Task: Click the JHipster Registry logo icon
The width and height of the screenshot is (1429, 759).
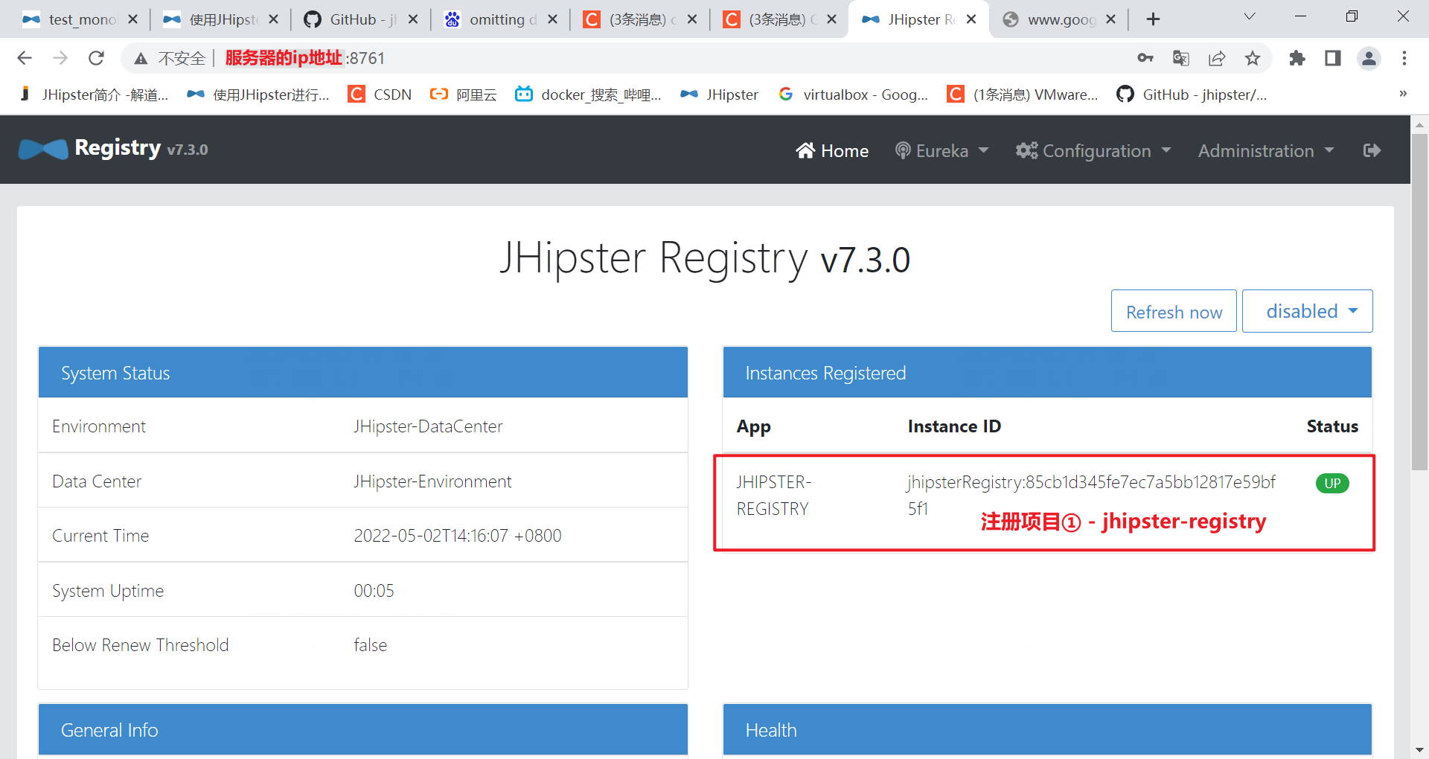Action: coord(43,150)
